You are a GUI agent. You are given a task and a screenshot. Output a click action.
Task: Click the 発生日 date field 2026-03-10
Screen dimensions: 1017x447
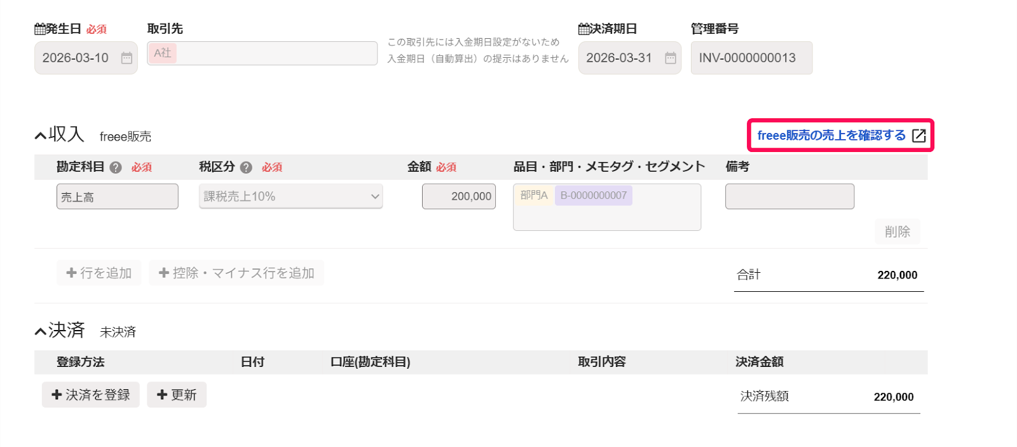tap(86, 58)
